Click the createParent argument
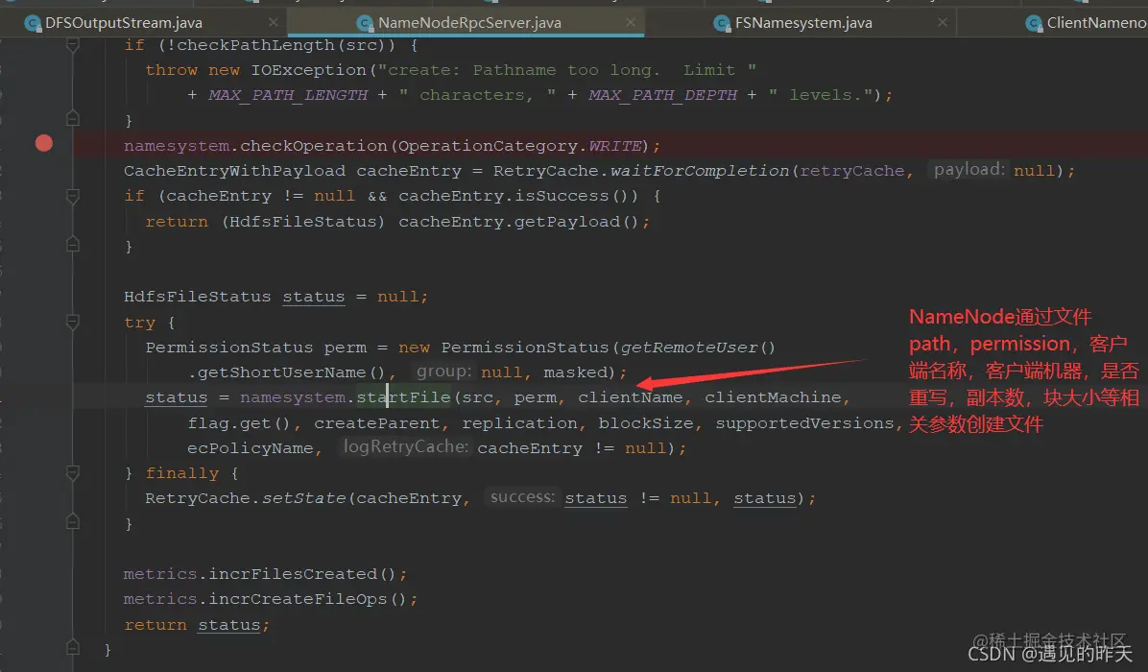This screenshot has height=672, width=1148. tap(377, 424)
